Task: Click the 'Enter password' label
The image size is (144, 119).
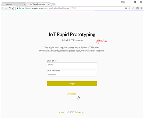Action: coord(53,71)
